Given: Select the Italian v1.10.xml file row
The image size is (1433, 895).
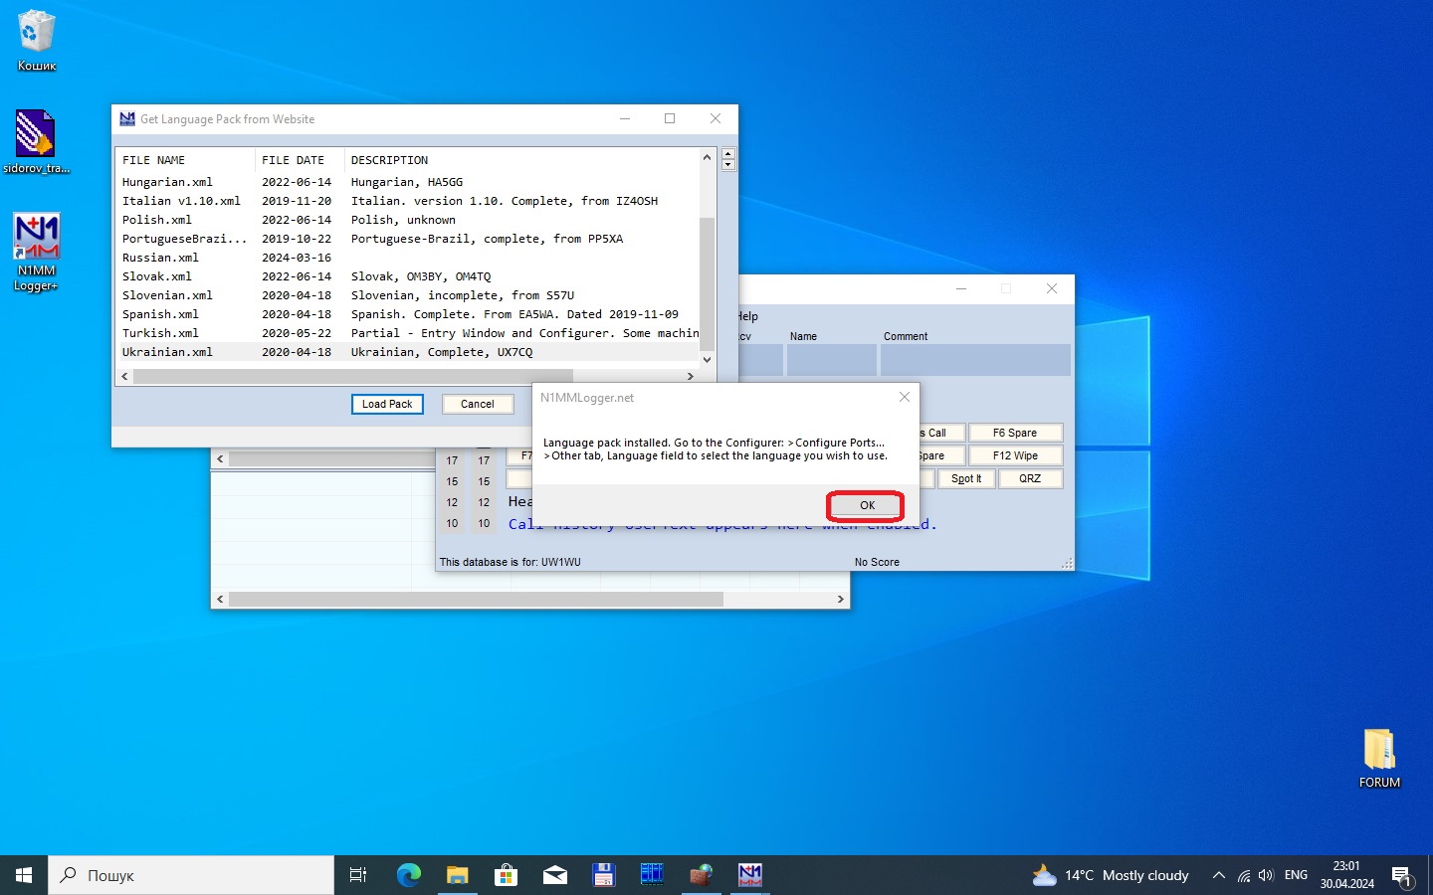Looking at the screenshot, I should pyautogui.click(x=408, y=201).
